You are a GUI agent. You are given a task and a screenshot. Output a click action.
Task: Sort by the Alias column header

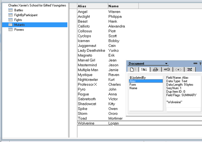[x=93, y=6]
